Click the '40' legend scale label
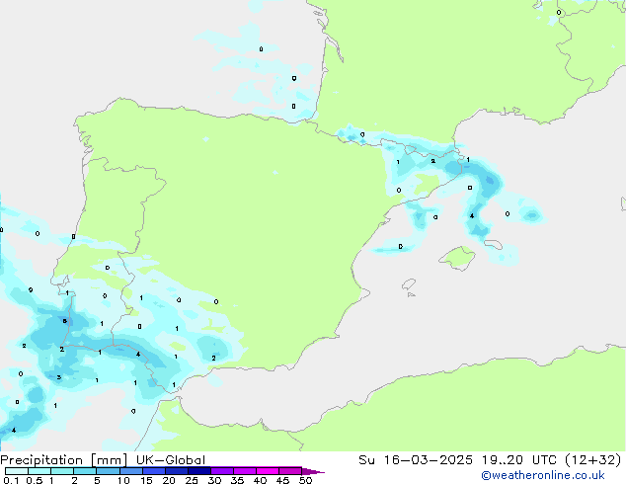Viewport: 626px width, 484px height. point(260,480)
